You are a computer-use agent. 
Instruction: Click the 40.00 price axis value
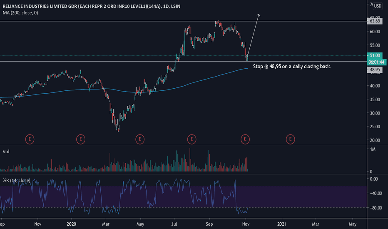(x=375, y=86)
